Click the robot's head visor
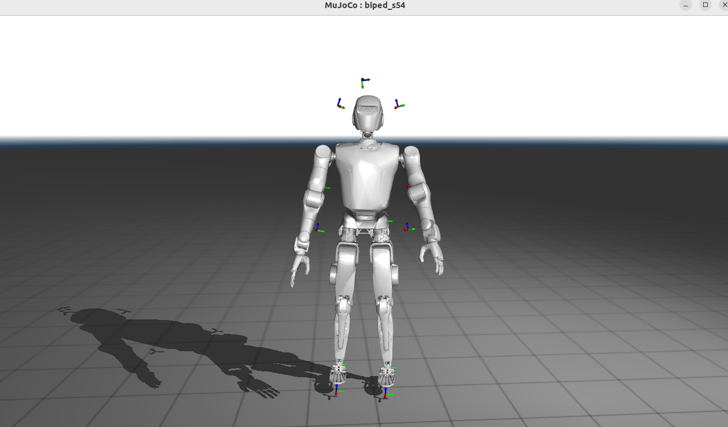This screenshot has width=728, height=427. point(369,108)
